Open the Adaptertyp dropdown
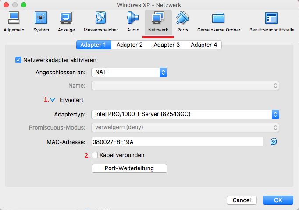 pyautogui.click(x=185, y=114)
